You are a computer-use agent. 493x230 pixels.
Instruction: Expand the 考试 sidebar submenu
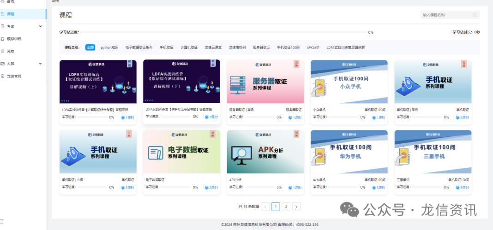(40, 26)
